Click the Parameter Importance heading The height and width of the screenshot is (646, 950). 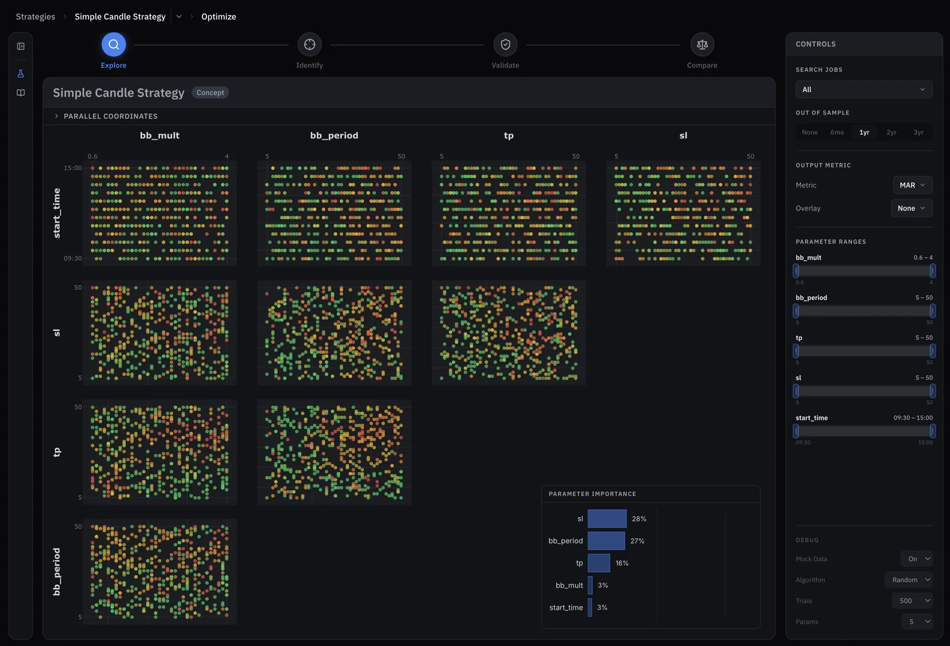point(592,494)
